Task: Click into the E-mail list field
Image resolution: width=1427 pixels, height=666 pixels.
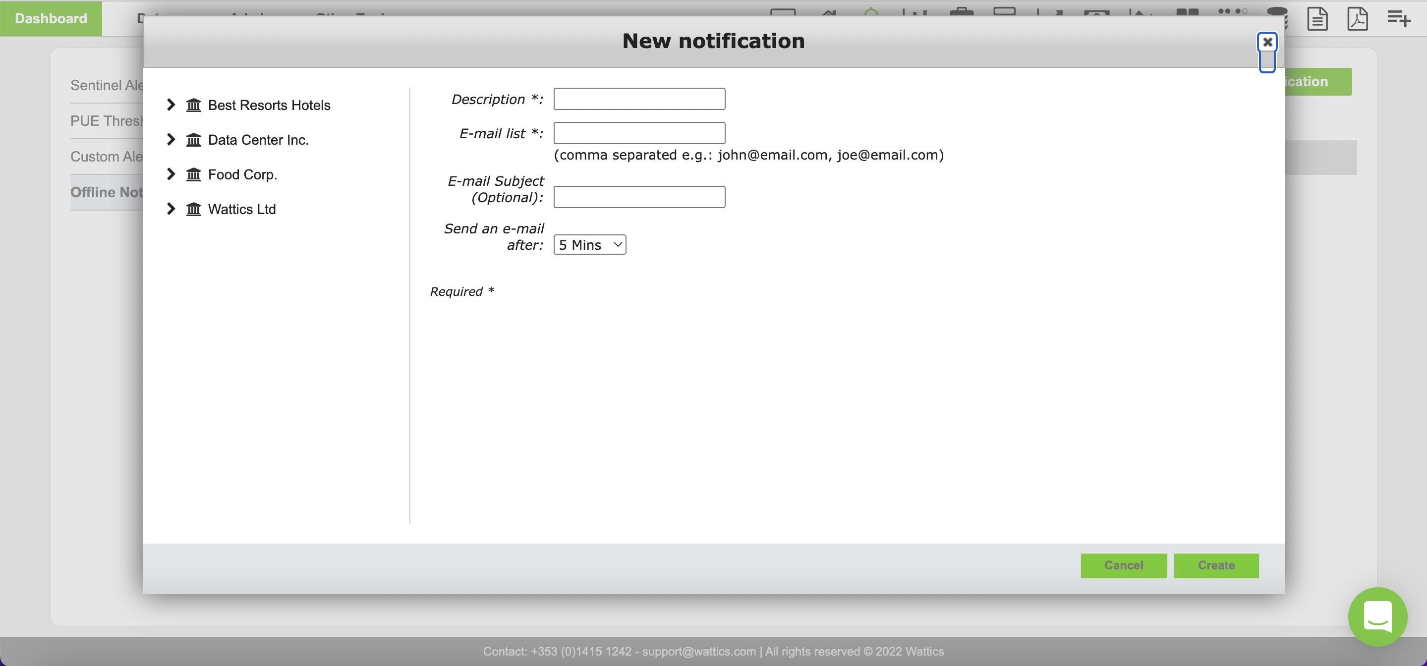Action: 639,133
